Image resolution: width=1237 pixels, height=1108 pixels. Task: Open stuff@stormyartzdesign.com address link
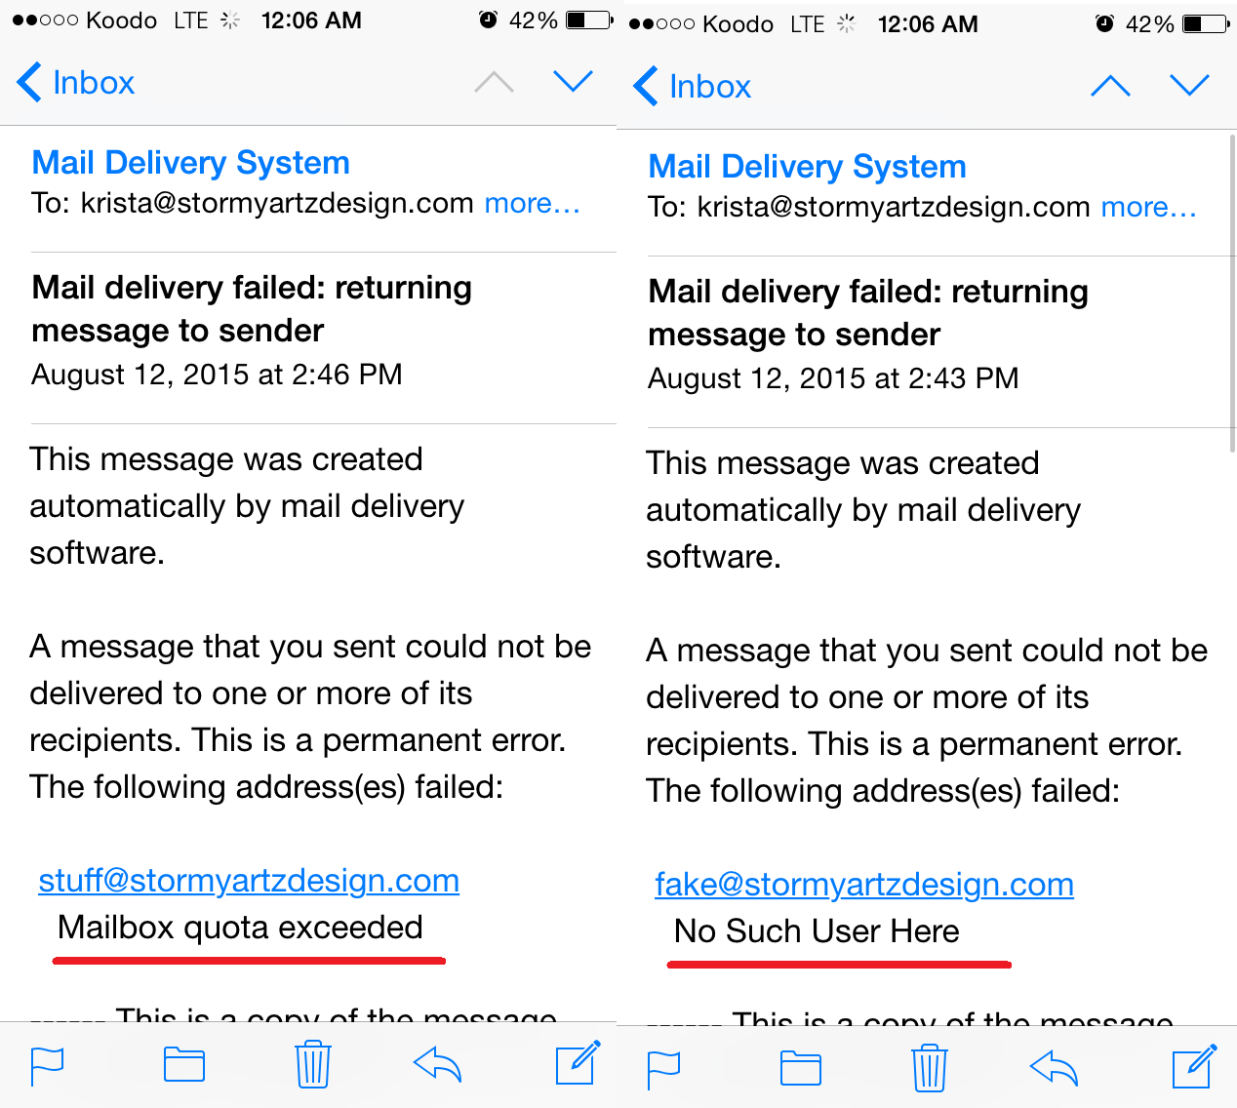pos(249,880)
